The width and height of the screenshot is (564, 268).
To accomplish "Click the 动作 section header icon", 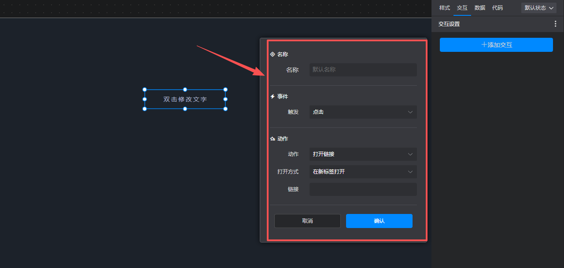I will [273, 139].
